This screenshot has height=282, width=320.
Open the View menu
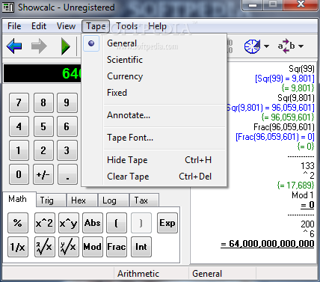coord(66,26)
